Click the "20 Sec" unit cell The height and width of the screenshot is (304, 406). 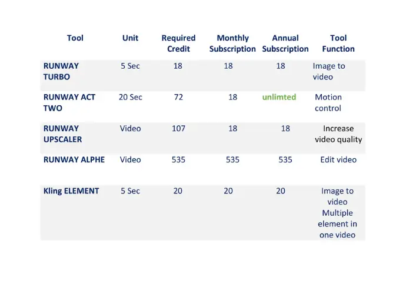(x=130, y=97)
